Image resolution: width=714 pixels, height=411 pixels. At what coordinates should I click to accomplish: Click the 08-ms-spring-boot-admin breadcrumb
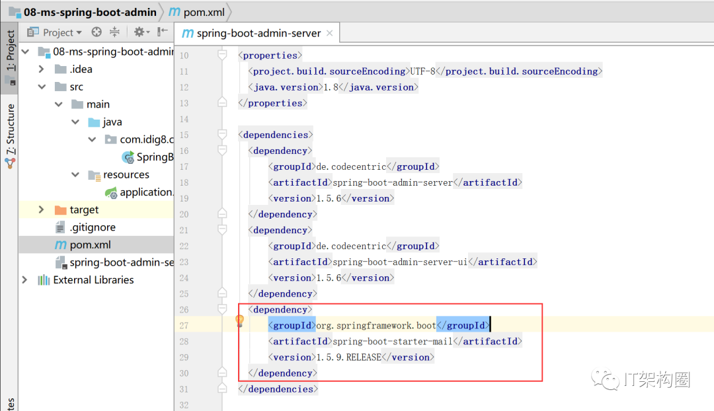pyautogui.click(x=83, y=12)
